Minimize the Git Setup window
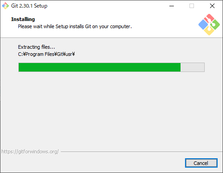Image resolution: width=223 pixels, height=173 pixels. coord(172,6)
